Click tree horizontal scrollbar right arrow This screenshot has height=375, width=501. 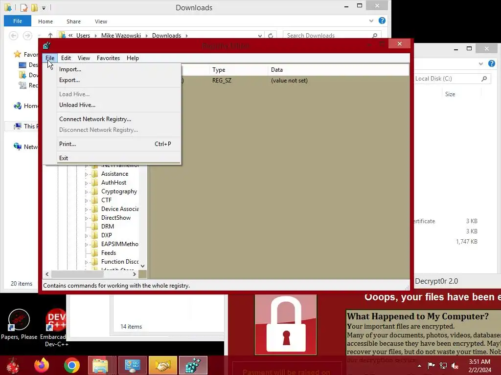point(135,274)
